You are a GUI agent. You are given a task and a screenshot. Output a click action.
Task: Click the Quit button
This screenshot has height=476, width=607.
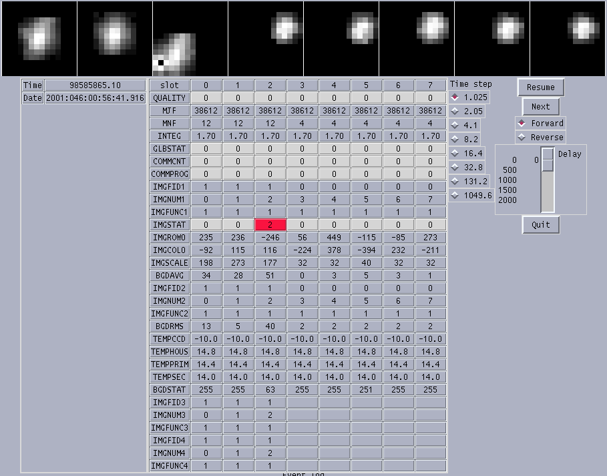tap(540, 225)
